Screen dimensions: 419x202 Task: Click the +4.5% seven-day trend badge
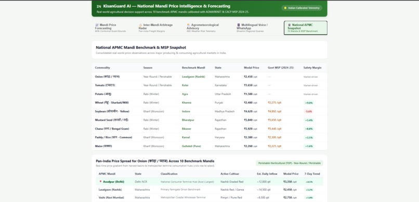coord(309,182)
